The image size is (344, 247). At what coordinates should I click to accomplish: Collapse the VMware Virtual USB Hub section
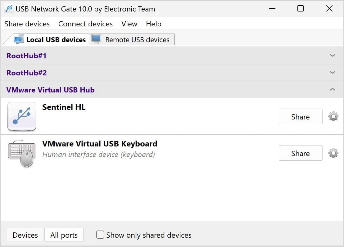point(332,90)
